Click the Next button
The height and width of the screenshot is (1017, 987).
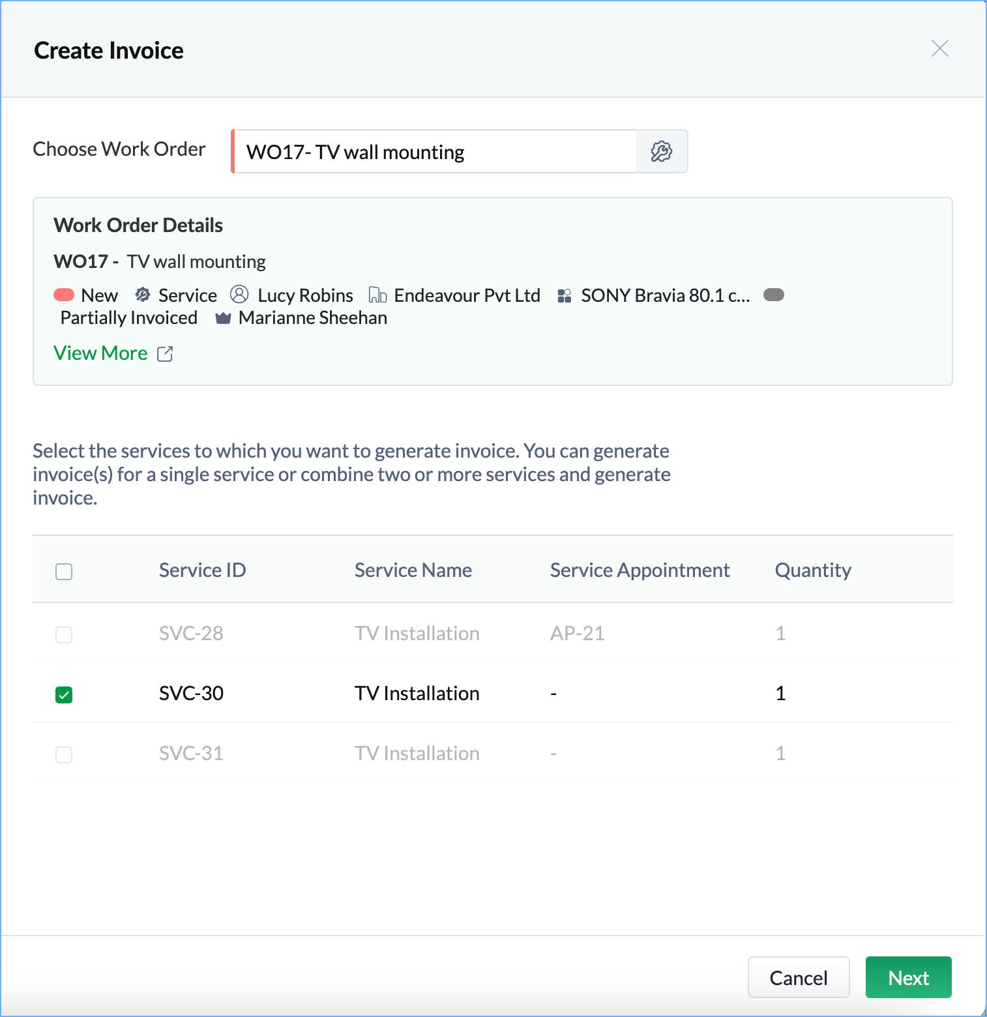(x=908, y=977)
